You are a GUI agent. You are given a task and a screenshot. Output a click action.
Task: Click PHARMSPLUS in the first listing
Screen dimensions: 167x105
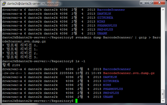pyautogui.click(x=107, y=25)
